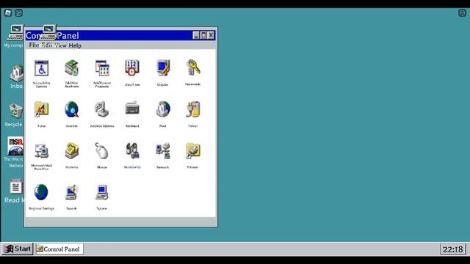This screenshot has height=264, width=470.
Task: Select the Joystick Options icon
Action: [x=102, y=109]
